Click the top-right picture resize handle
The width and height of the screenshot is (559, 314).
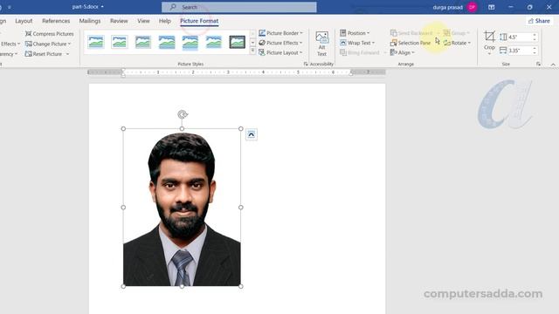click(x=241, y=128)
